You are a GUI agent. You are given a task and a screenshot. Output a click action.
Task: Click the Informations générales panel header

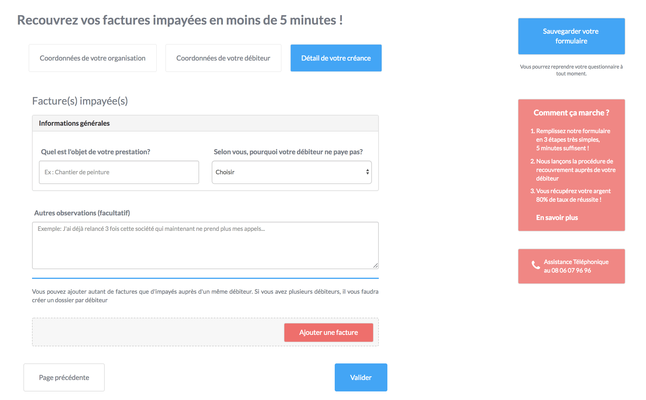tap(205, 123)
